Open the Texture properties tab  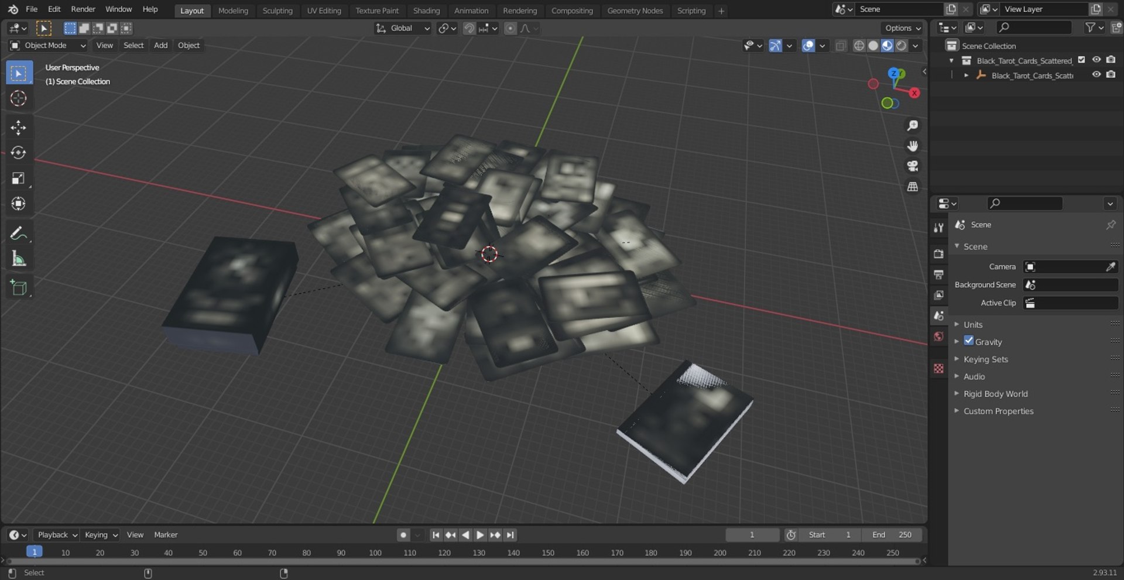tap(939, 368)
